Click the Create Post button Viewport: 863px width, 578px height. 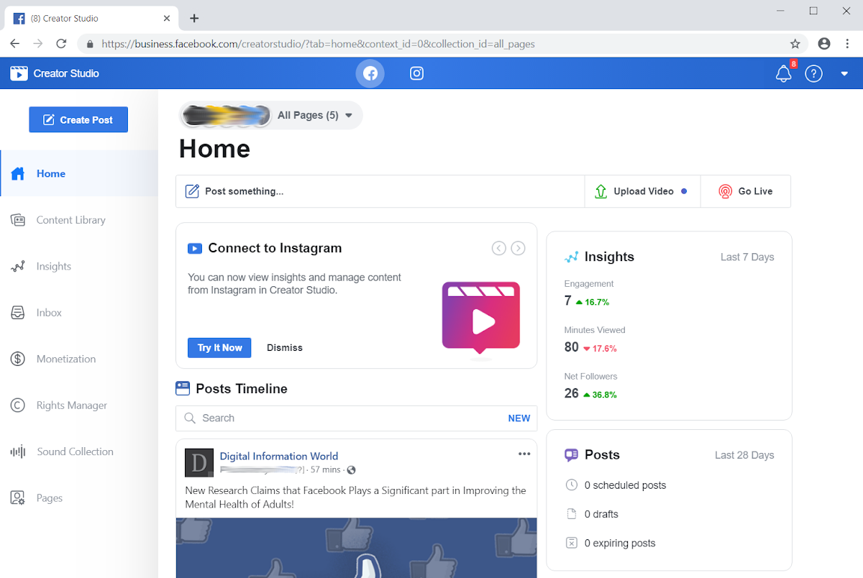pyautogui.click(x=78, y=119)
